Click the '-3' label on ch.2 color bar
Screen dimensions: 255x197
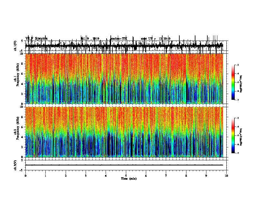pyautogui.click(x=238, y=118)
